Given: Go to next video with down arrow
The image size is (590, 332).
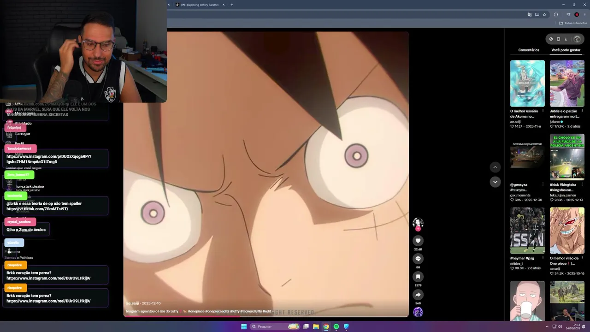Looking at the screenshot, I should click(495, 182).
